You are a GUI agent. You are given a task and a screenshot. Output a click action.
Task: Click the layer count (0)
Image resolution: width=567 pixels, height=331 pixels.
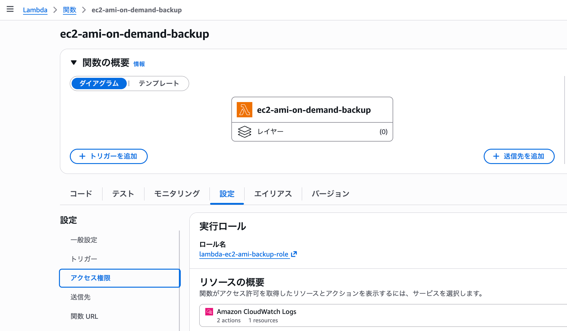384,132
